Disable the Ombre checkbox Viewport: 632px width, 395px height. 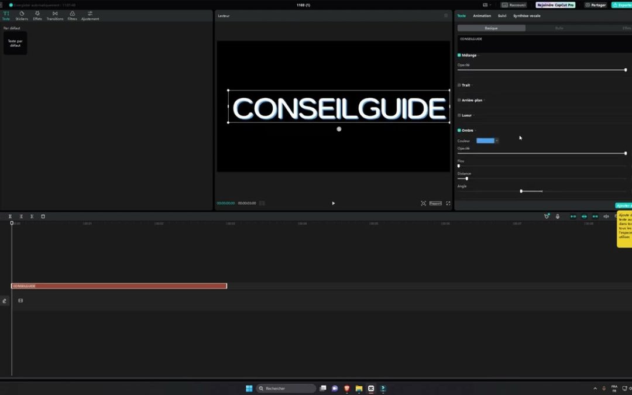pyautogui.click(x=459, y=130)
